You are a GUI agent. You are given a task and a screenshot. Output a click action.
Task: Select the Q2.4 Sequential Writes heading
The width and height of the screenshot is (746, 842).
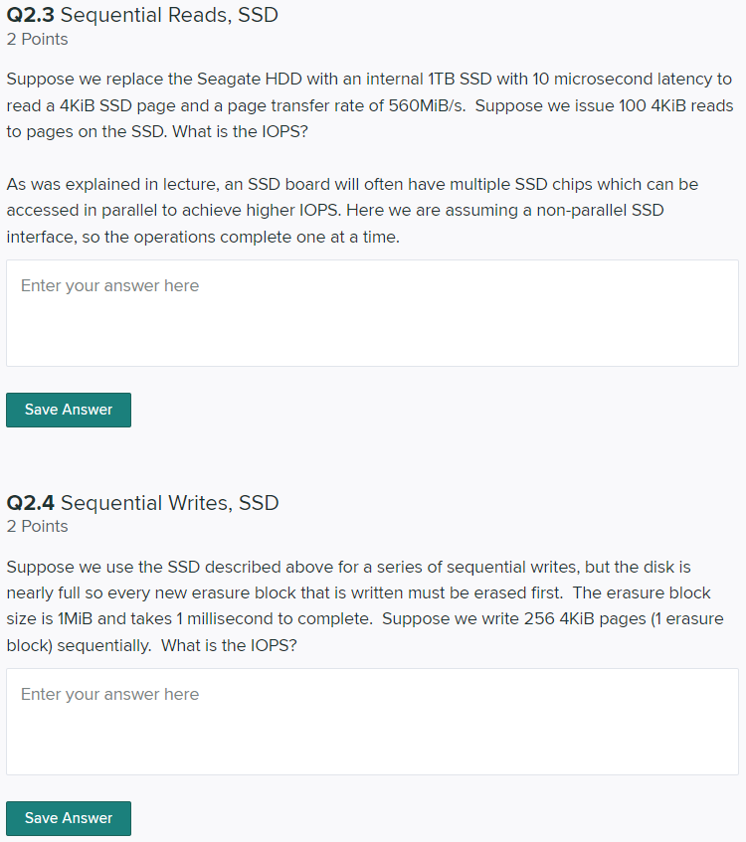[143, 503]
